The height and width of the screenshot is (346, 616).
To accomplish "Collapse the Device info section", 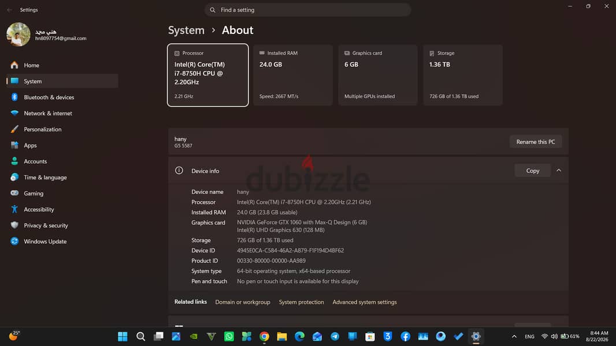I will (559, 171).
